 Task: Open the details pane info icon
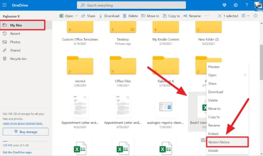[x=255, y=16]
